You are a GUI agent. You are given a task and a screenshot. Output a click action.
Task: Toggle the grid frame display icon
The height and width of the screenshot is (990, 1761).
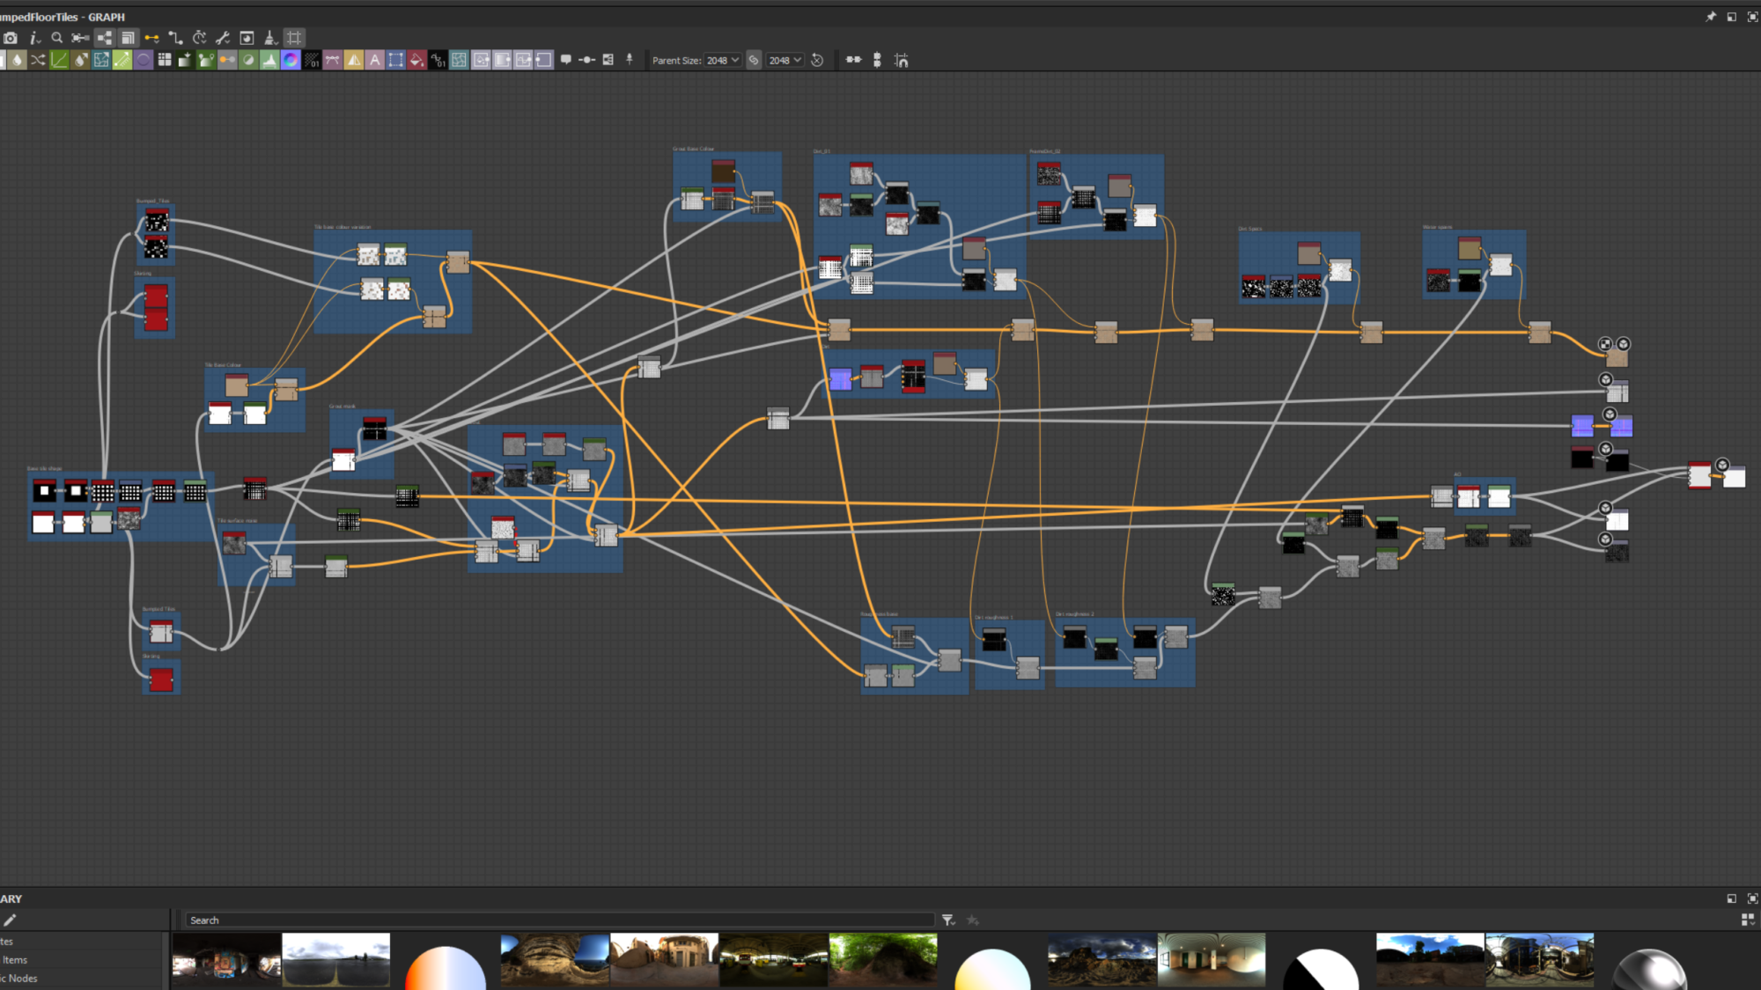294,38
